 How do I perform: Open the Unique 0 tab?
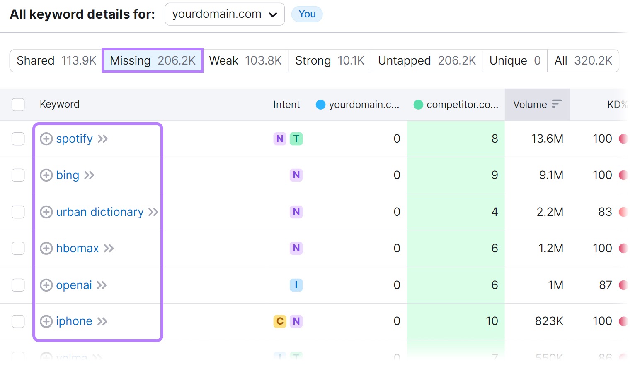coord(515,61)
